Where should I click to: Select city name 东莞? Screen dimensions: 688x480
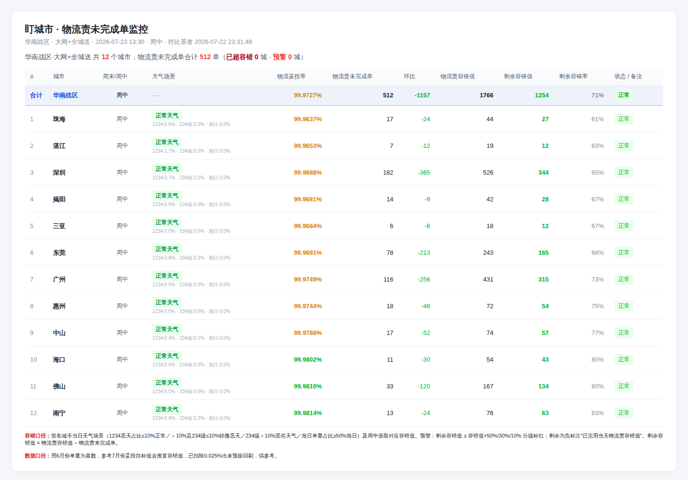click(59, 253)
